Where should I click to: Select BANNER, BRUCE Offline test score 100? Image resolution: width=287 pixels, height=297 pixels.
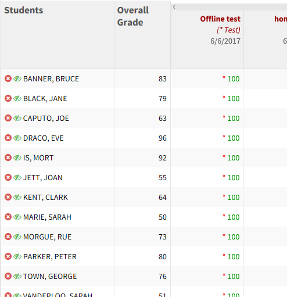click(x=234, y=79)
